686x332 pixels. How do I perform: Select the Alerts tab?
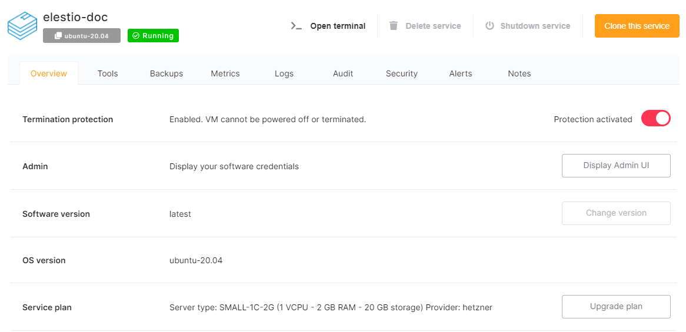tap(461, 73)
